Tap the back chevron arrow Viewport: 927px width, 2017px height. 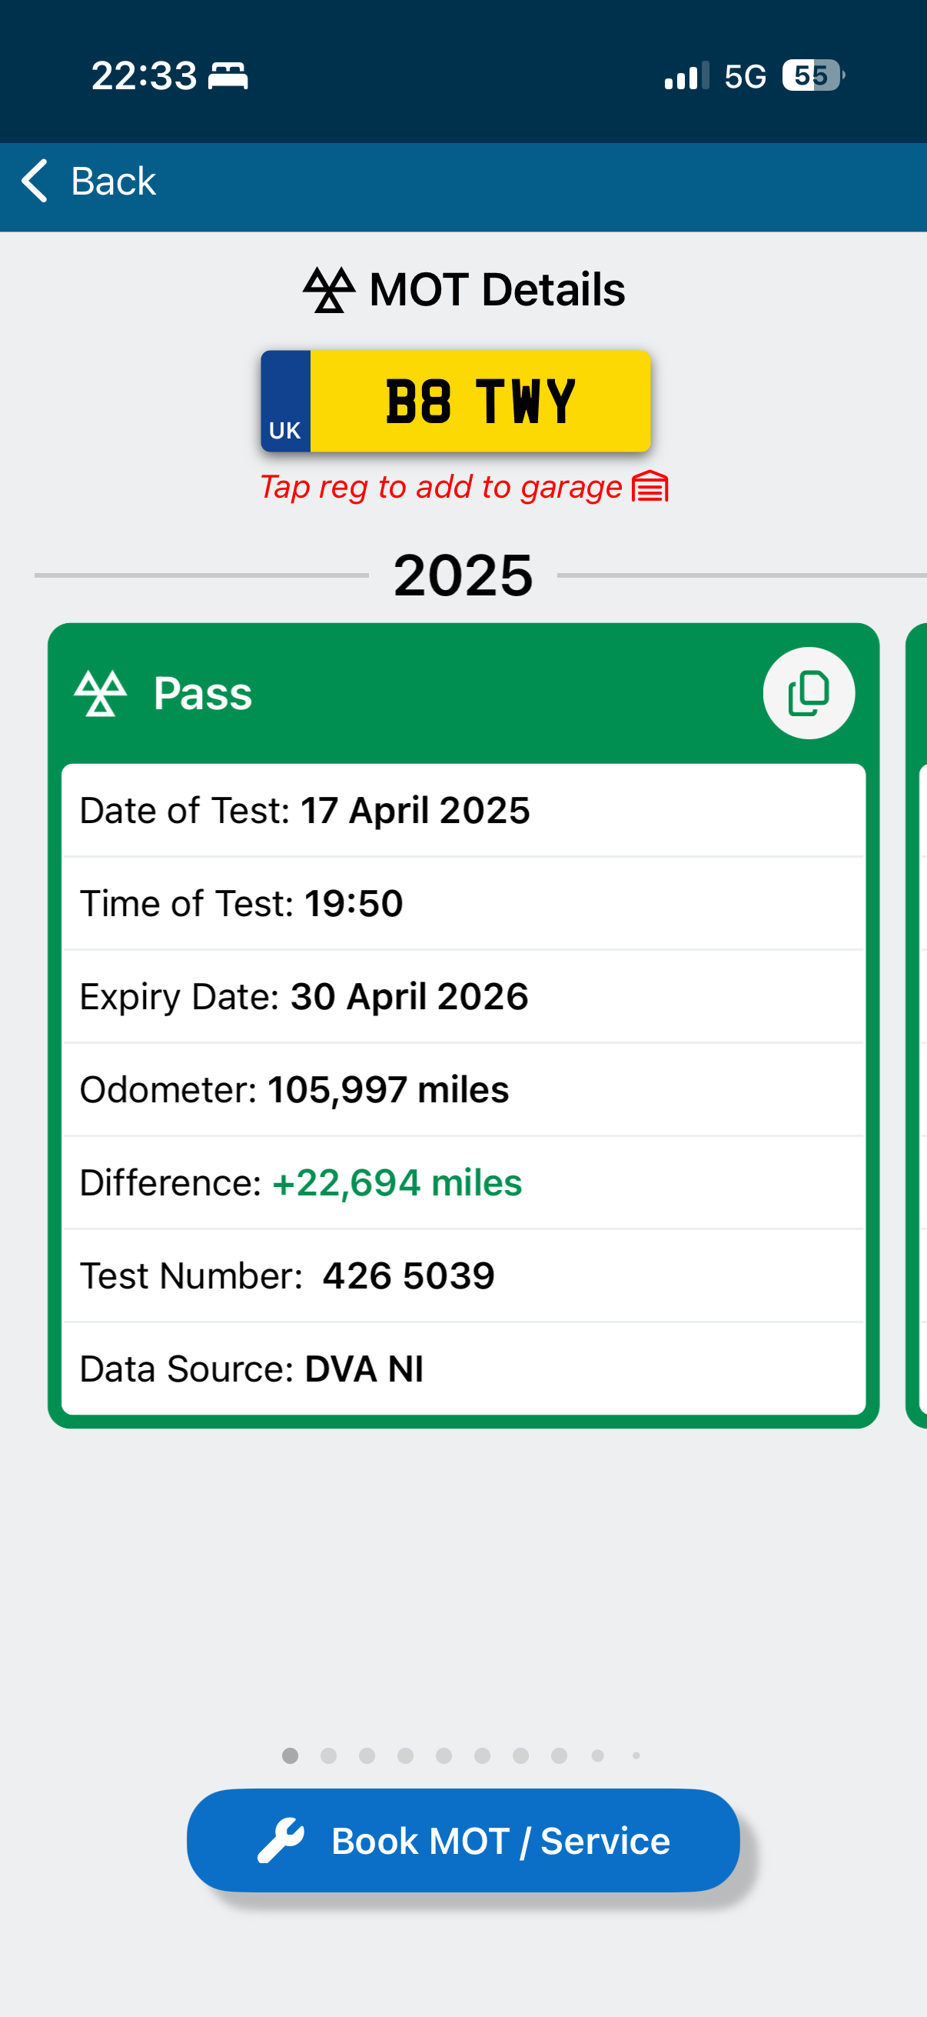[x=35, y=181]
